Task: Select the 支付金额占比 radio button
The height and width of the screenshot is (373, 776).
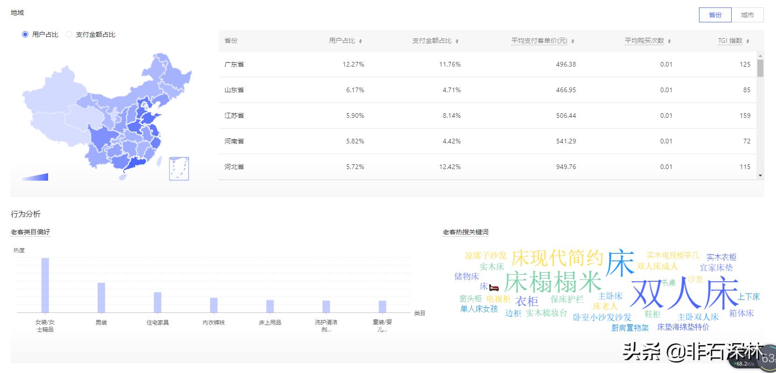Action: (69, 34)
